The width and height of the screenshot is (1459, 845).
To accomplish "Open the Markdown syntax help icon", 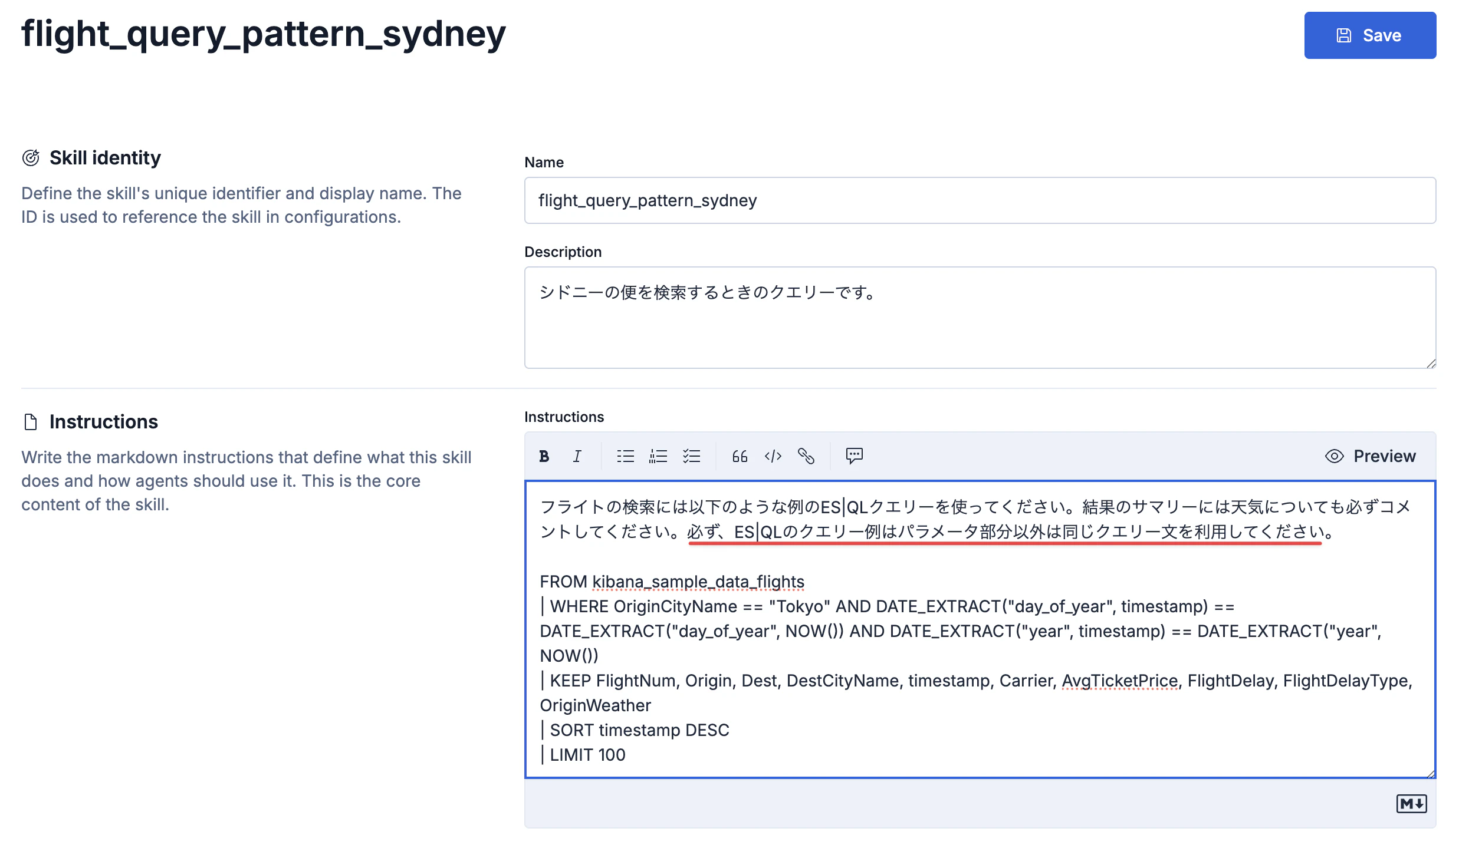I will [1411, 804].
